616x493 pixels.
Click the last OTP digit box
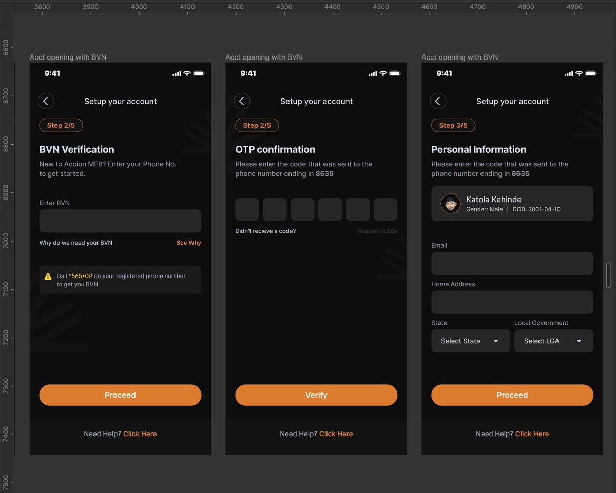click(x=386, y=209)
